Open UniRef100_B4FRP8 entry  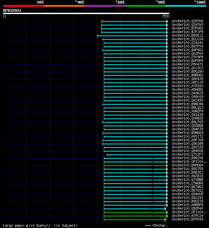pos(187,61)
